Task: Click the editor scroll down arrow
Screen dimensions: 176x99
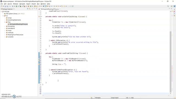Action: tap(170, 94)
